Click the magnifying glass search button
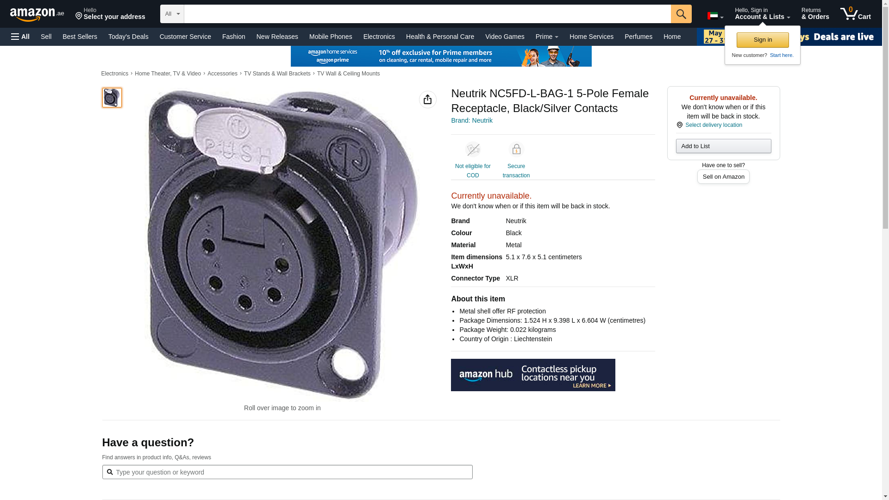The width and height of the screenshot is (889, 500). click(x=681, y=14)
